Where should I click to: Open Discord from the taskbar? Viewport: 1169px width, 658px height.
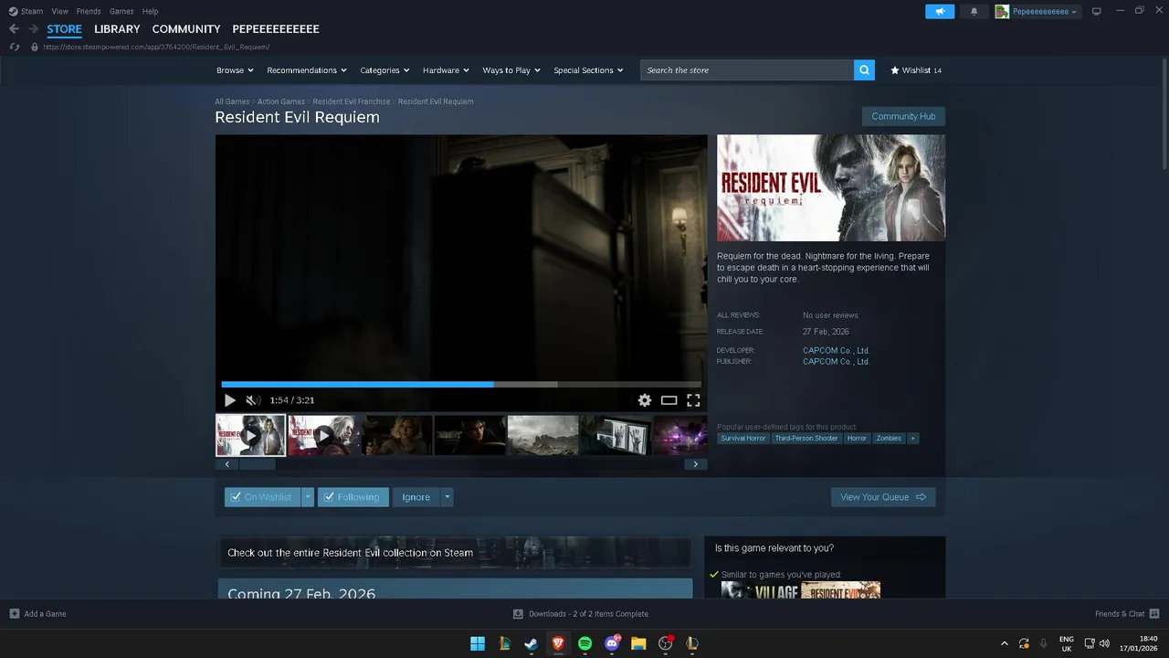click(612, 643)
